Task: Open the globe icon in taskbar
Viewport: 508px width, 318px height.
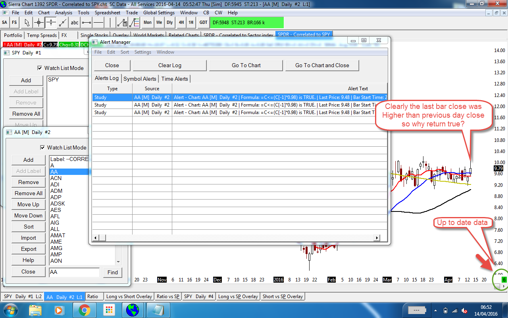Action: 133,310
